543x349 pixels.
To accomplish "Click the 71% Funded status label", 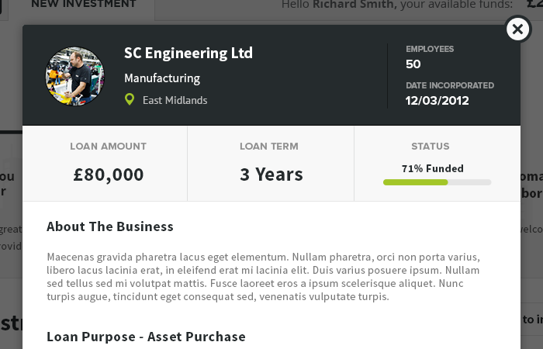I will 433,168.
